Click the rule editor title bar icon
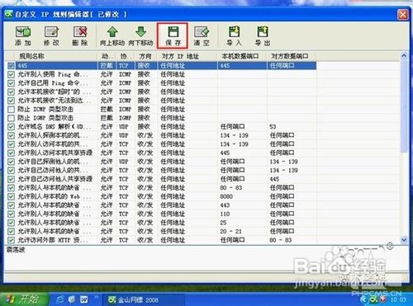 click(9, 14)
